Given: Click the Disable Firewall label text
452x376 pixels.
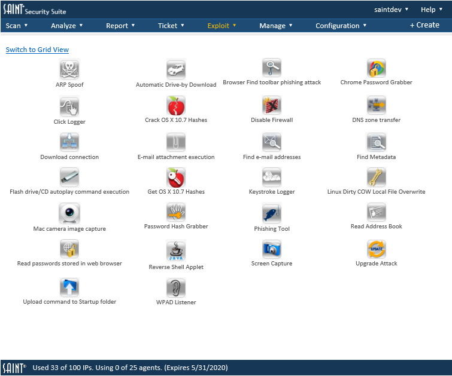Looking at the screenshot, I should 272,120.
